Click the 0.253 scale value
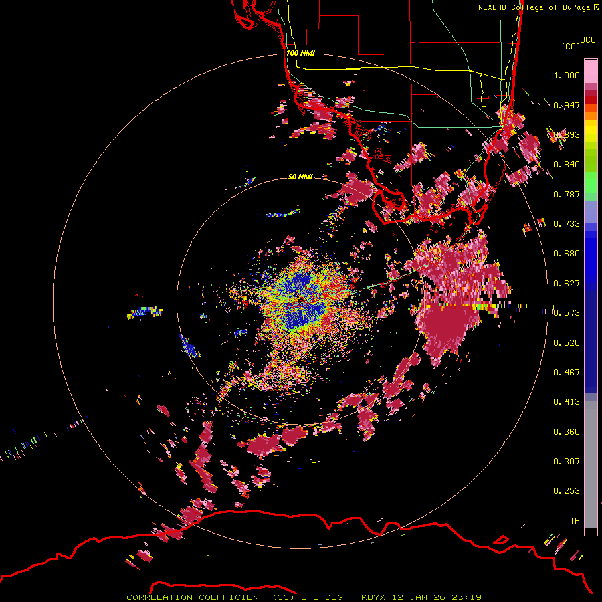The height and width of the screenshot is (602, 602). point(567,491)
